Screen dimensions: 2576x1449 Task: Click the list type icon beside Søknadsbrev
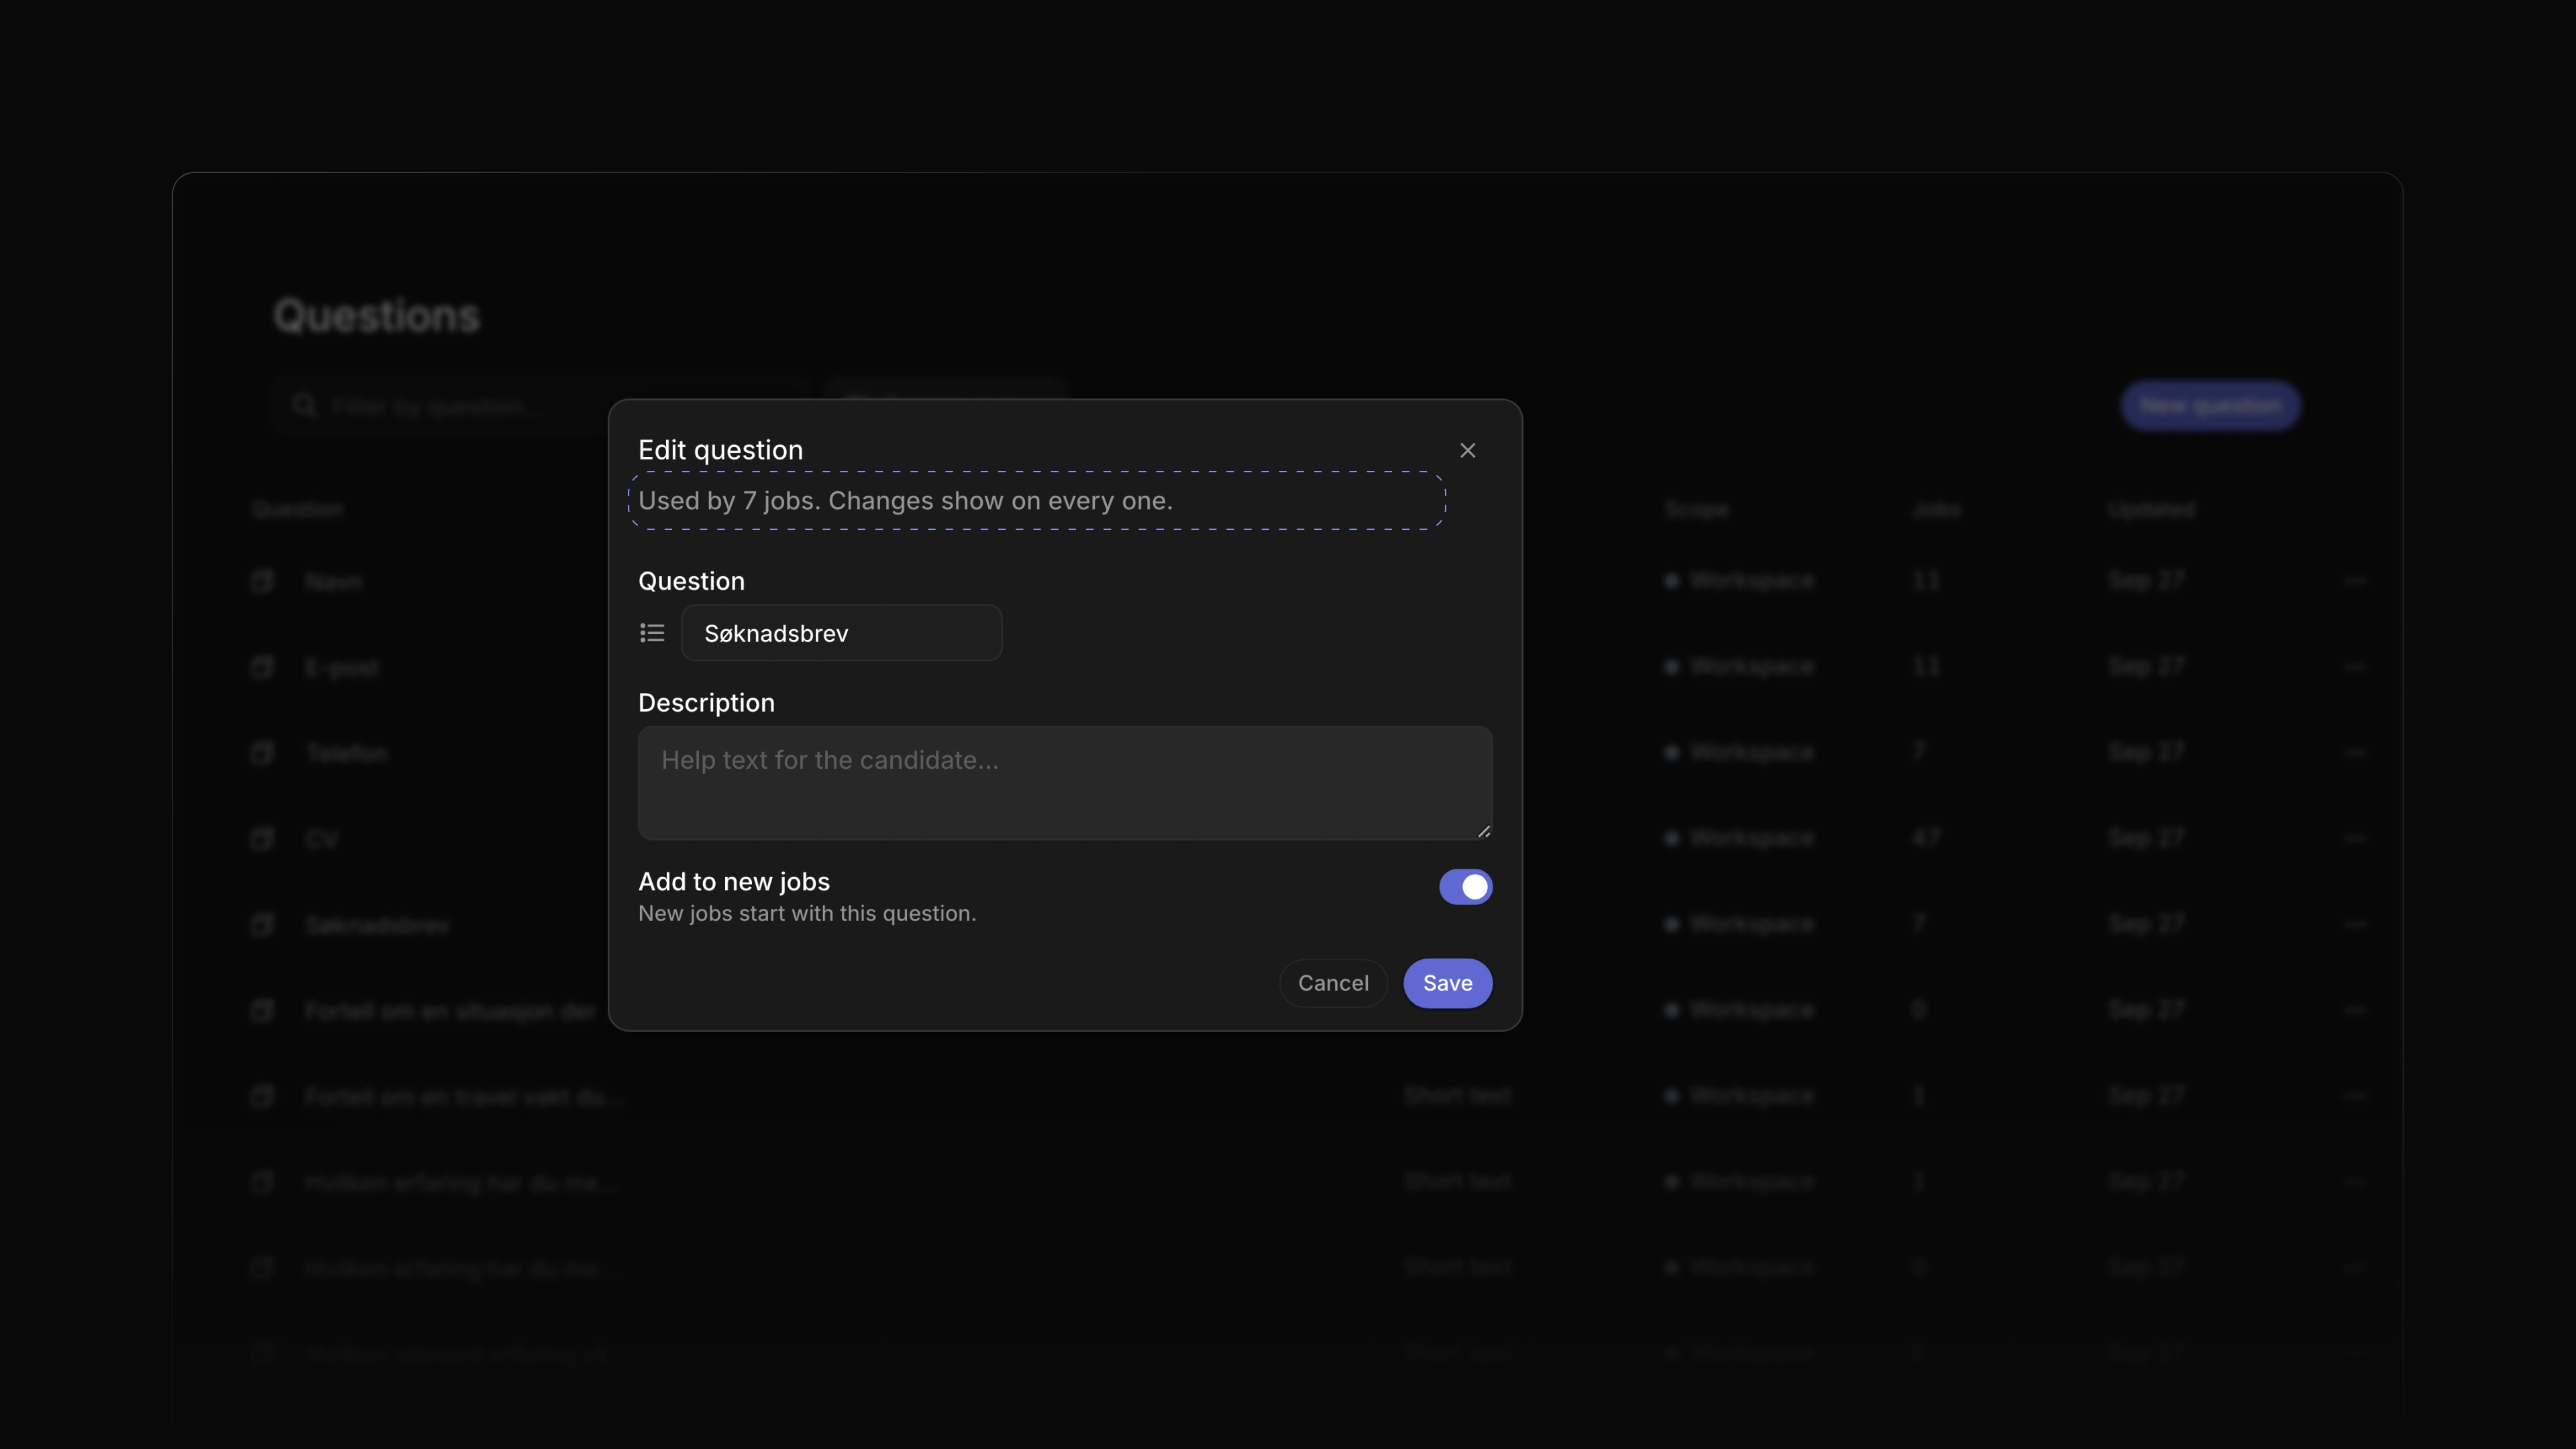click(x=652, y=633)
